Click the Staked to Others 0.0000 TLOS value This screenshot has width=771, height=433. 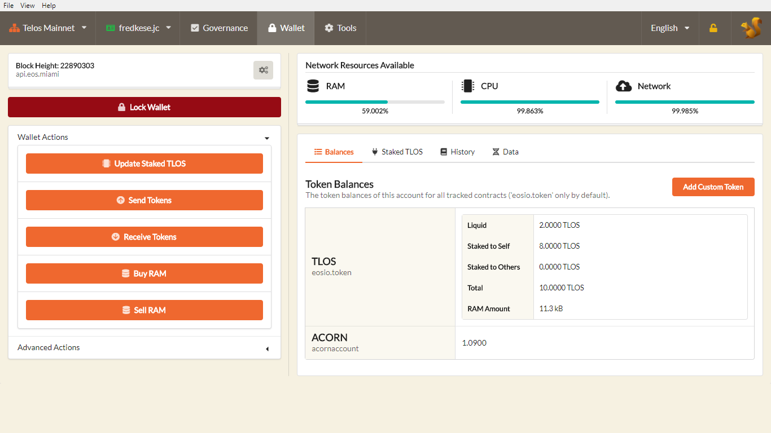559,267
